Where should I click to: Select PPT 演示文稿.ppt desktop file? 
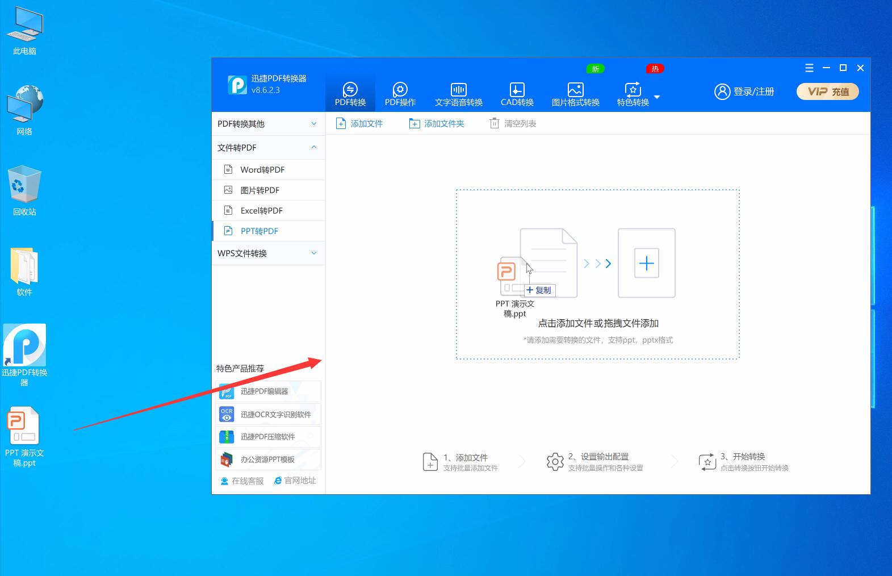24,437
